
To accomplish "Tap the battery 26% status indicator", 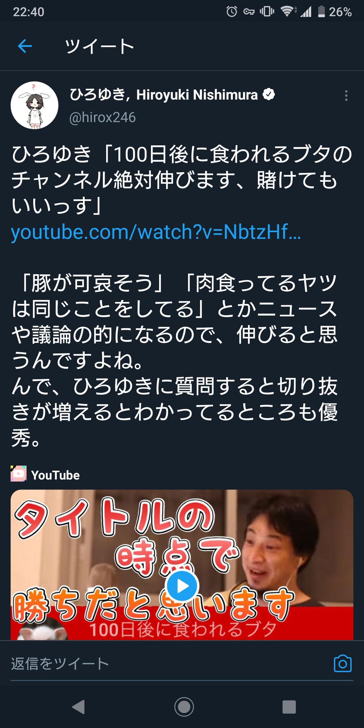I will tap(335, 12).
